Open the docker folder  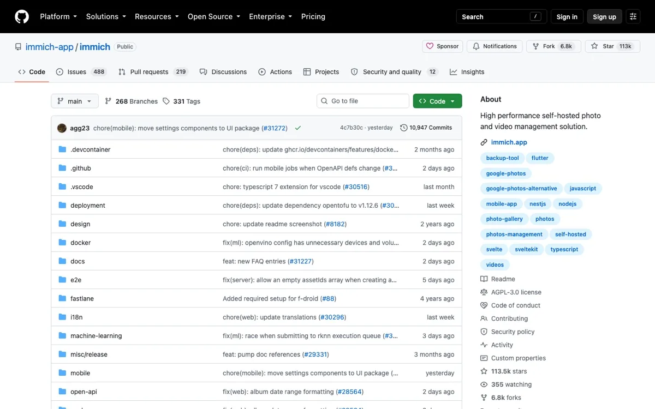81,243
